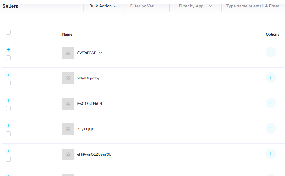The width and height of the screenshot is (285, 176).
Task: Tick the select-all checkbox in header
Action: [8, 32]
